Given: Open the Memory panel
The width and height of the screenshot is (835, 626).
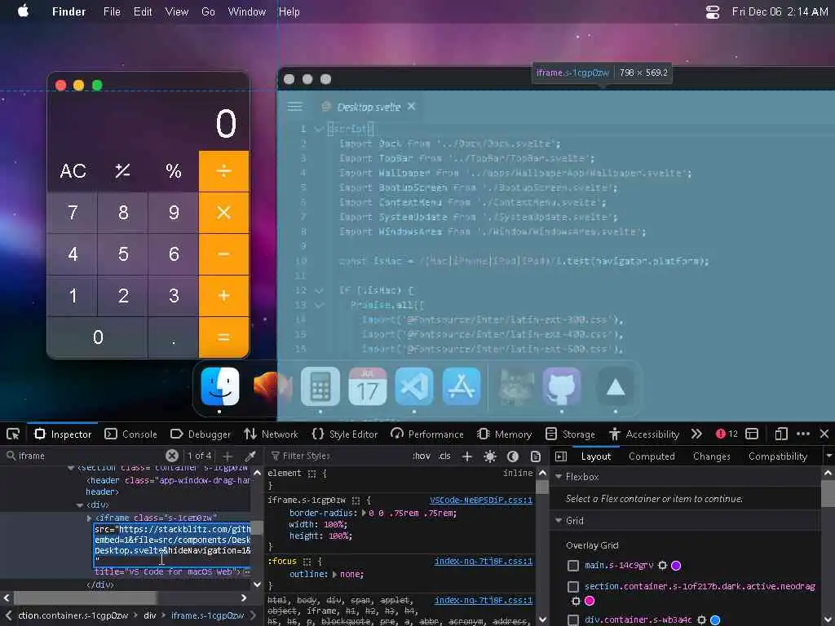Looking at the screenshot, I should (504, 434).
